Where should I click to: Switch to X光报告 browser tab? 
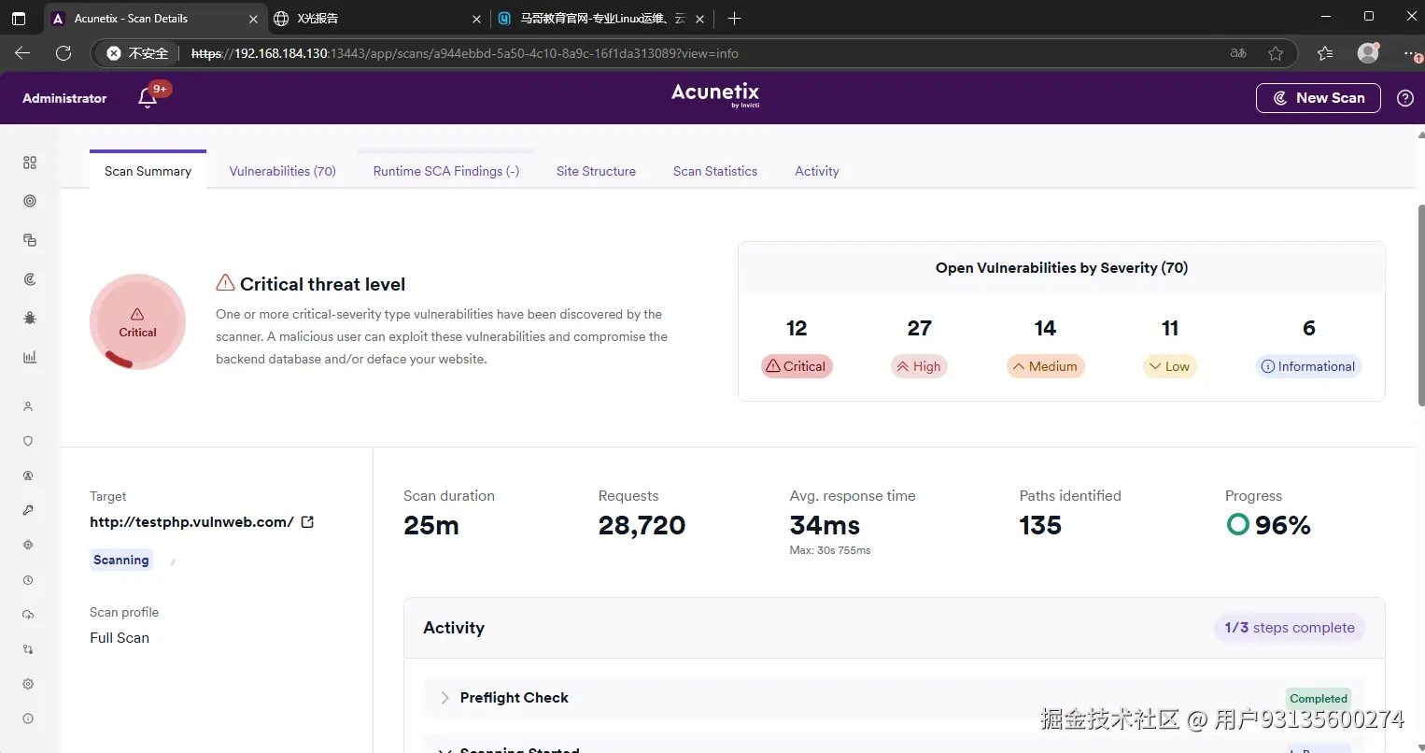point(377,18)
